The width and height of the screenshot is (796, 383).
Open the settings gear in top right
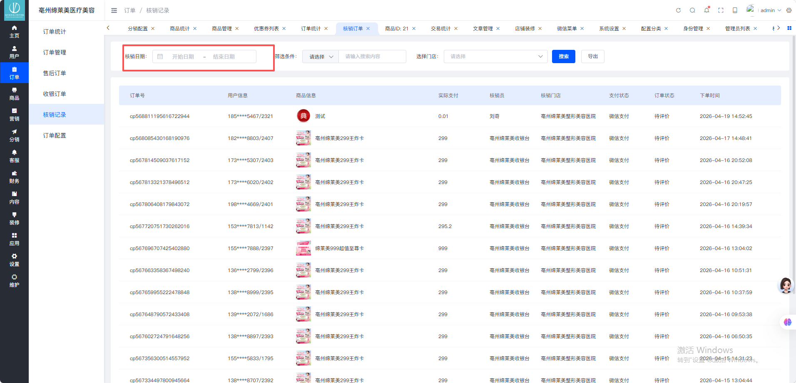click(789, 10)
